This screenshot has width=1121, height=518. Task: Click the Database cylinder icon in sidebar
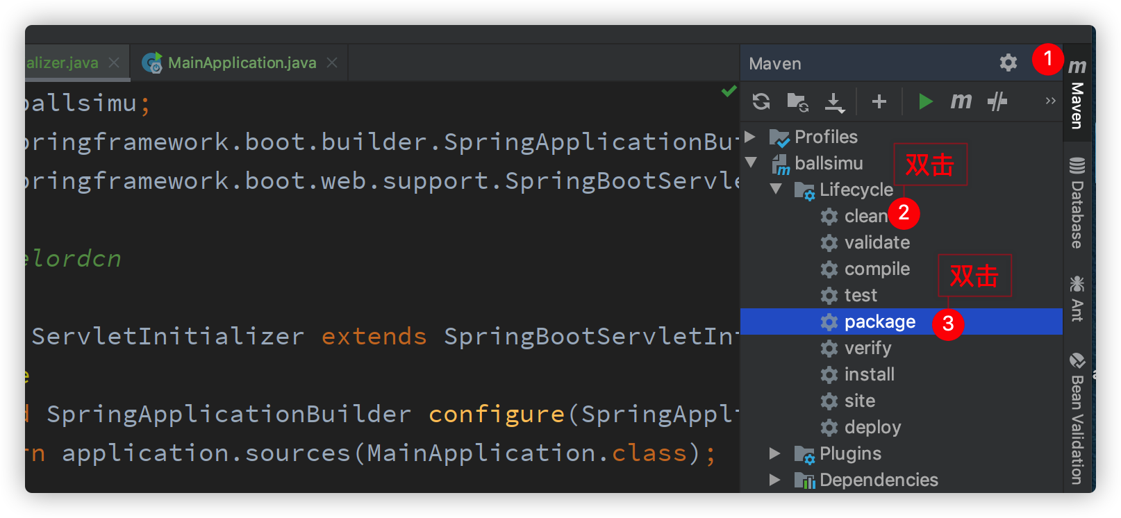1077,165
